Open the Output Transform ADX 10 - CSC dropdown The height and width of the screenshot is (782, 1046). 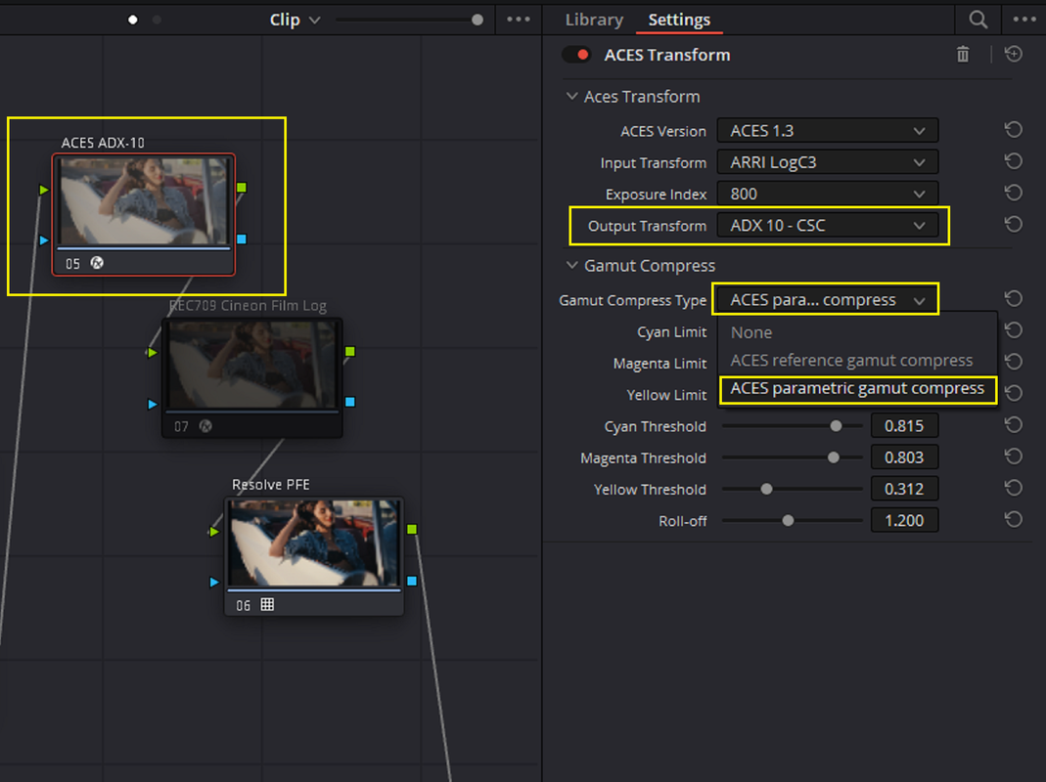click(827, 226)
